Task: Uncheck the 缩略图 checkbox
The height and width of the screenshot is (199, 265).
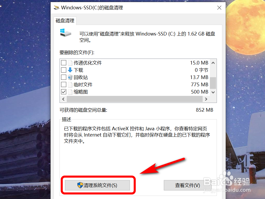Action: pos(64,92)
